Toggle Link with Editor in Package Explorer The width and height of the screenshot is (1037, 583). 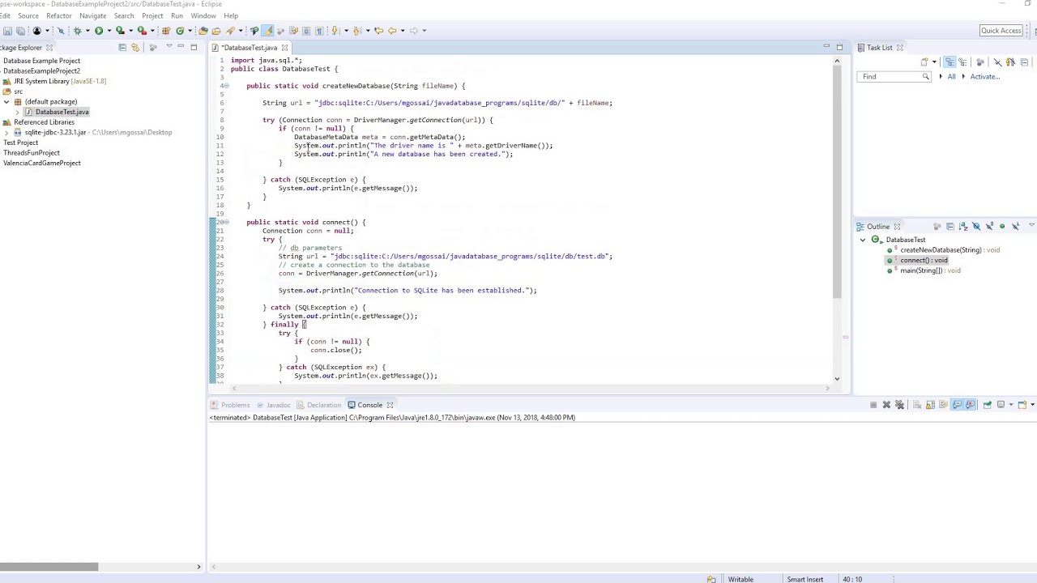pyautogui.click(x=135, y=48)
